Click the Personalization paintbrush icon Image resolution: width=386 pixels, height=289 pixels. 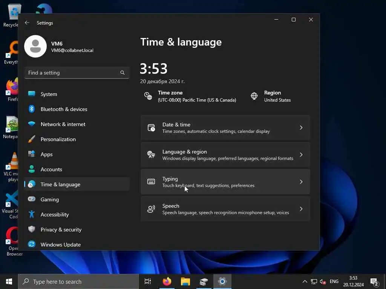pyautogui.click(x=32, y=139)
